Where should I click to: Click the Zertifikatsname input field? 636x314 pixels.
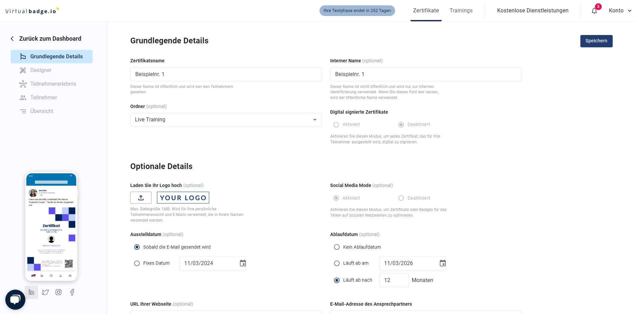tap(226, 74)
